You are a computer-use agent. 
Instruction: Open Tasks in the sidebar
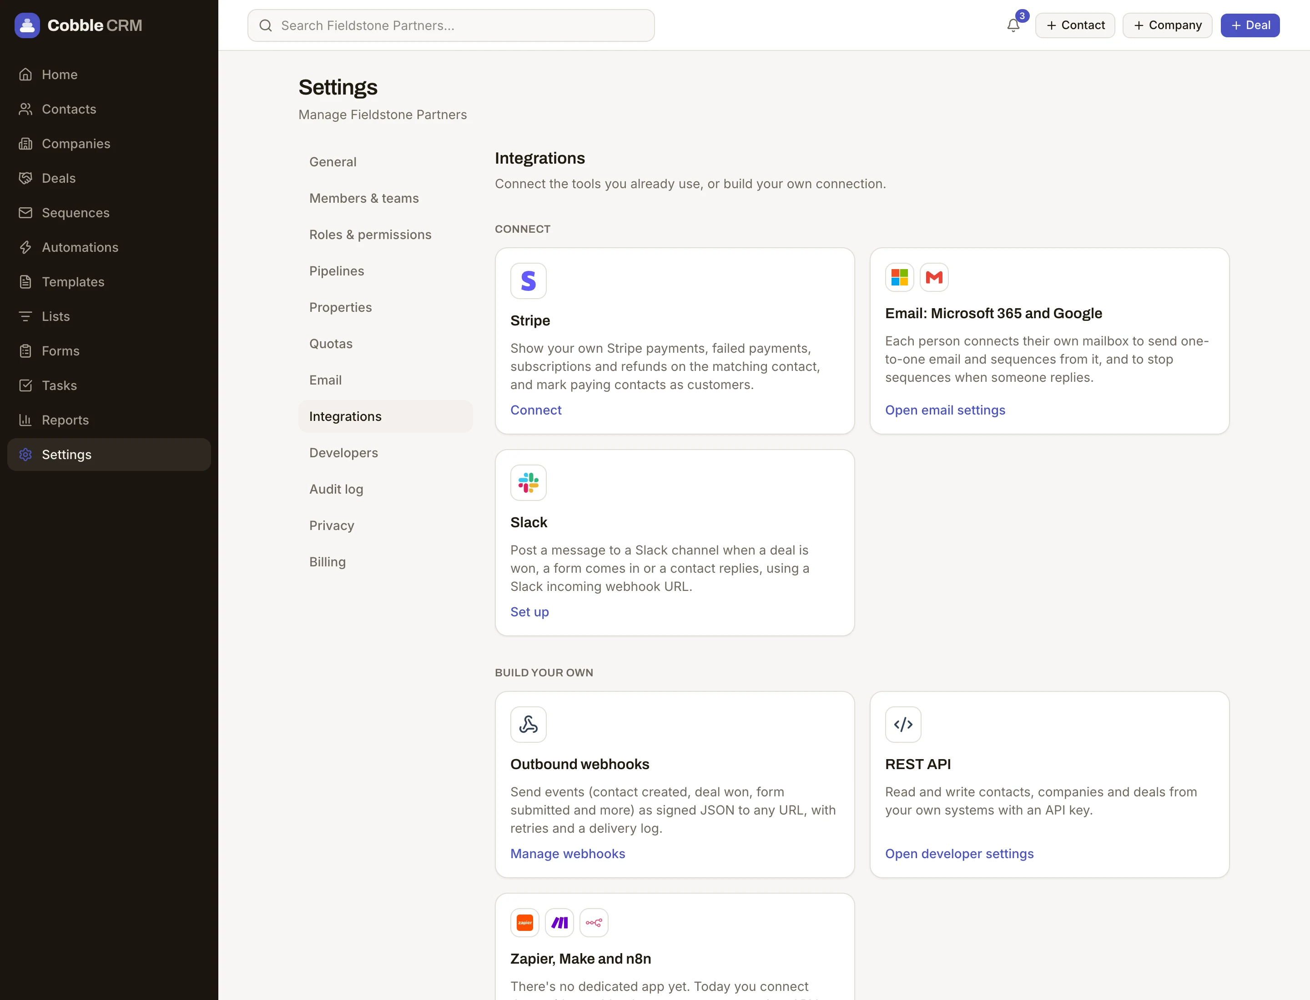pos(109,385)
